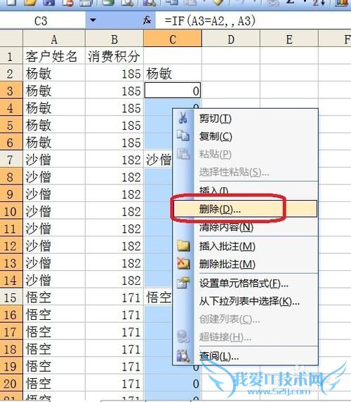Click cell B4 with value 185

[114, 107]
